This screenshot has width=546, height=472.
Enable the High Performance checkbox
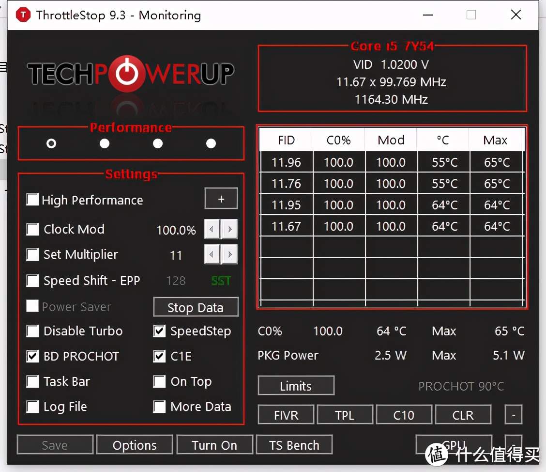tap(32, 200)
